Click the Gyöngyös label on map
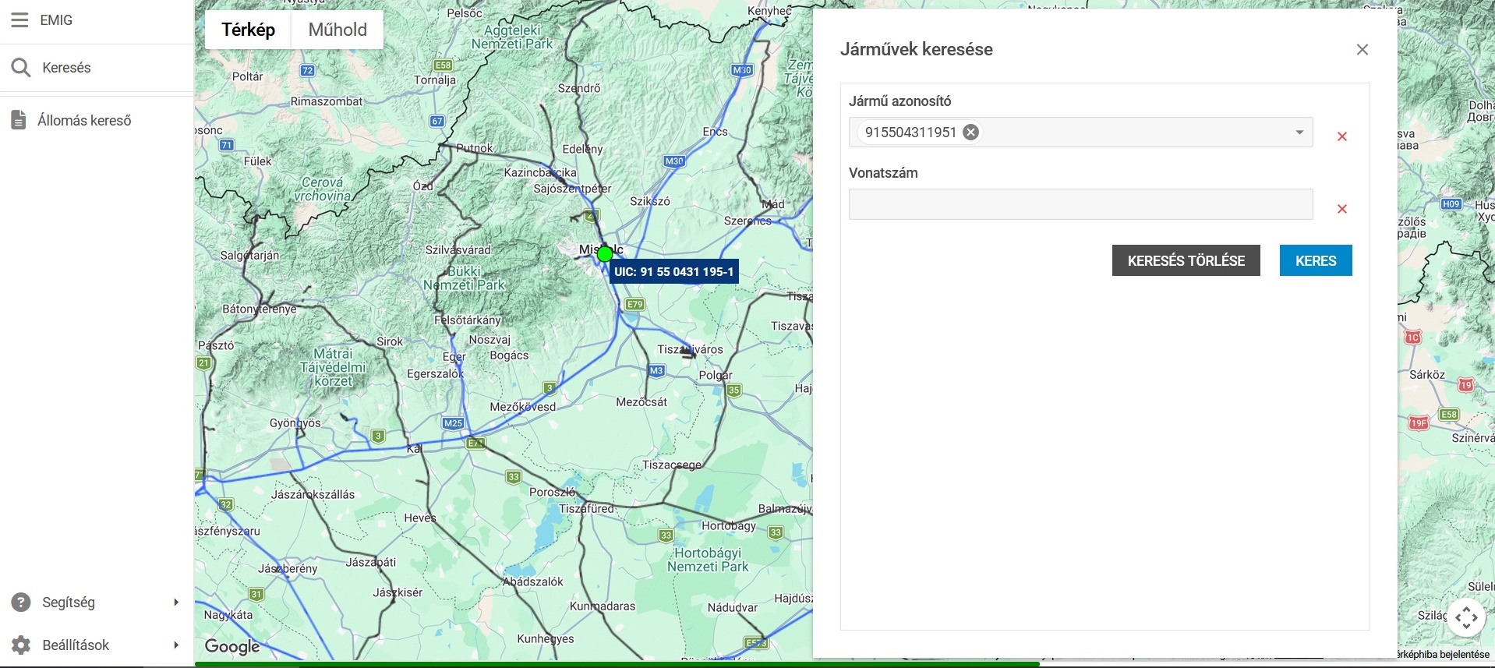Image resolution: width=1495 pixels, height=668 pixels. [x=295, y=423]
